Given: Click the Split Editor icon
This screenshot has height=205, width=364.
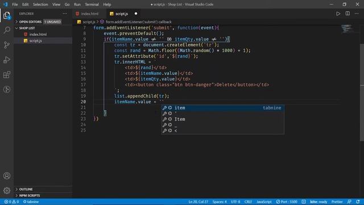Looking at the screenshot, I should pos(348,14).
